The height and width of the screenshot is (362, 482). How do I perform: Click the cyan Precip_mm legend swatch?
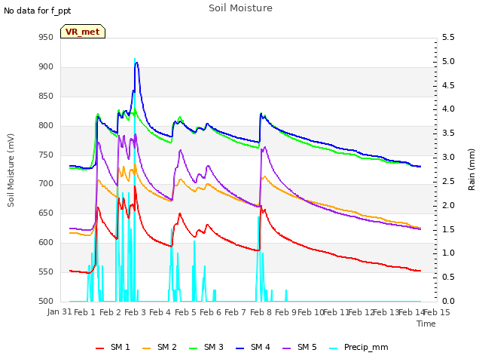tap(333, 348)
